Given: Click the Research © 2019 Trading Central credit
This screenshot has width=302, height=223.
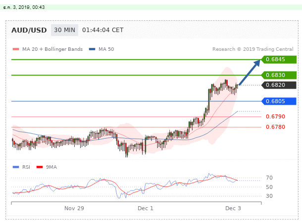Looking at the screenshot, I should [x=253, y=49].
